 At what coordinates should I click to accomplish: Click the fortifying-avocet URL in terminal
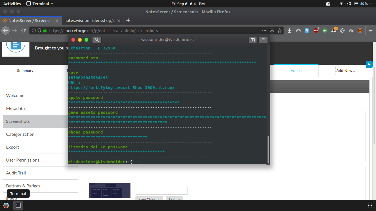[121, 88]
